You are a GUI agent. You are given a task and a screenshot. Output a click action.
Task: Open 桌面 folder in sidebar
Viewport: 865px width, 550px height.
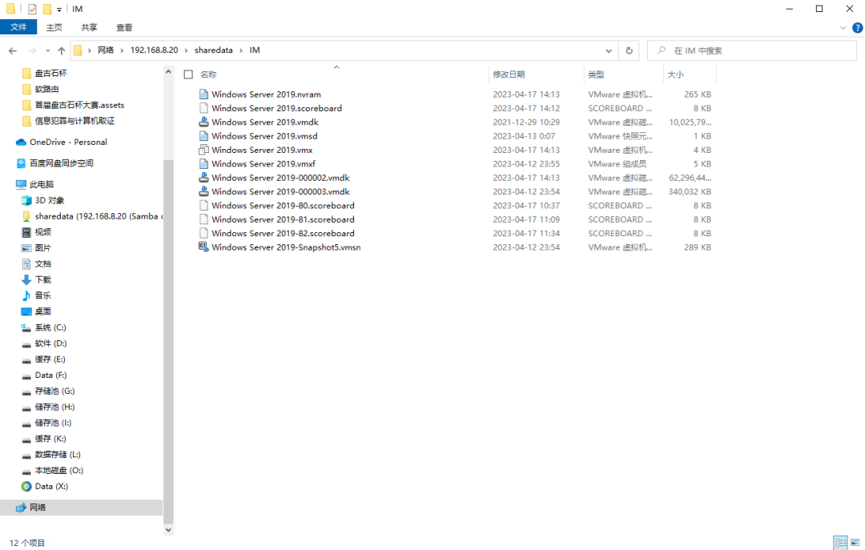pyautogui.click(x=36, y=311)
